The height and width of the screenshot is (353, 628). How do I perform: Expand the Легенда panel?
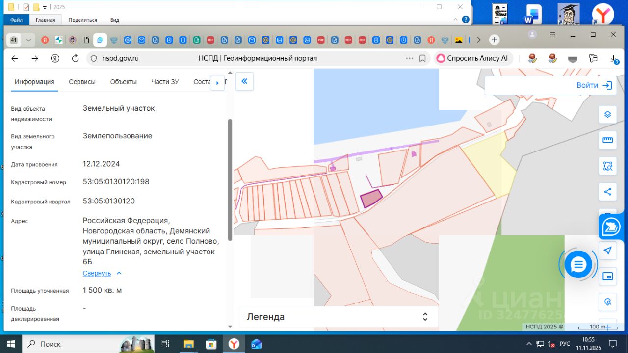(x=425, y=317)
